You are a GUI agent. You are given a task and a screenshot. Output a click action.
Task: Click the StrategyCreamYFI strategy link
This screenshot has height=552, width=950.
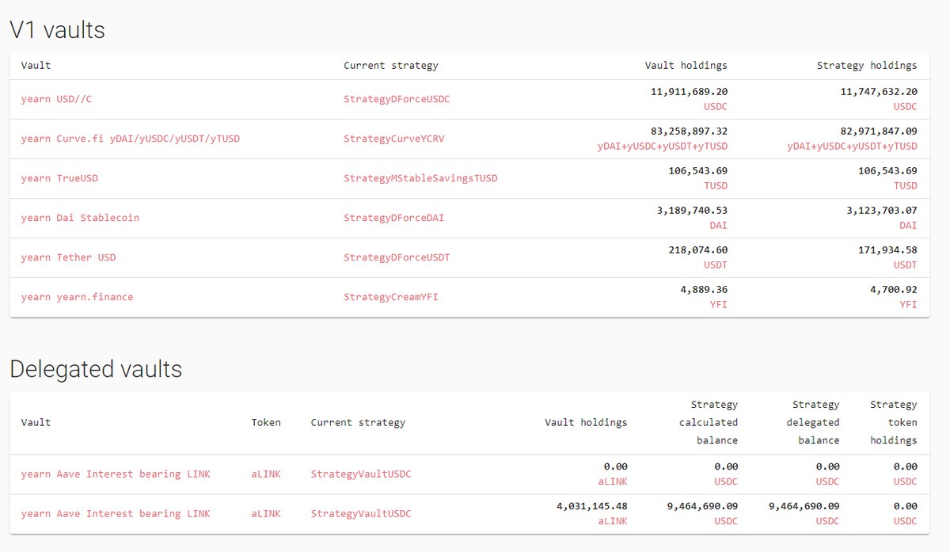coord(391,297)
